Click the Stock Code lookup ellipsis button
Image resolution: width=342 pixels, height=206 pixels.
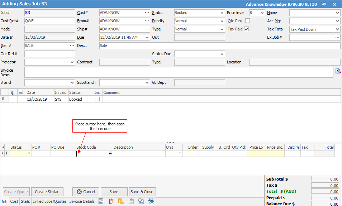point(110,153)
